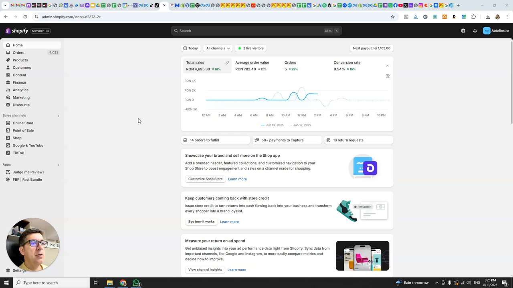Click the chart report icon below chevron
Image resolution: width=513 pixels, height=288 pixels.
click(x=388, y=76)
